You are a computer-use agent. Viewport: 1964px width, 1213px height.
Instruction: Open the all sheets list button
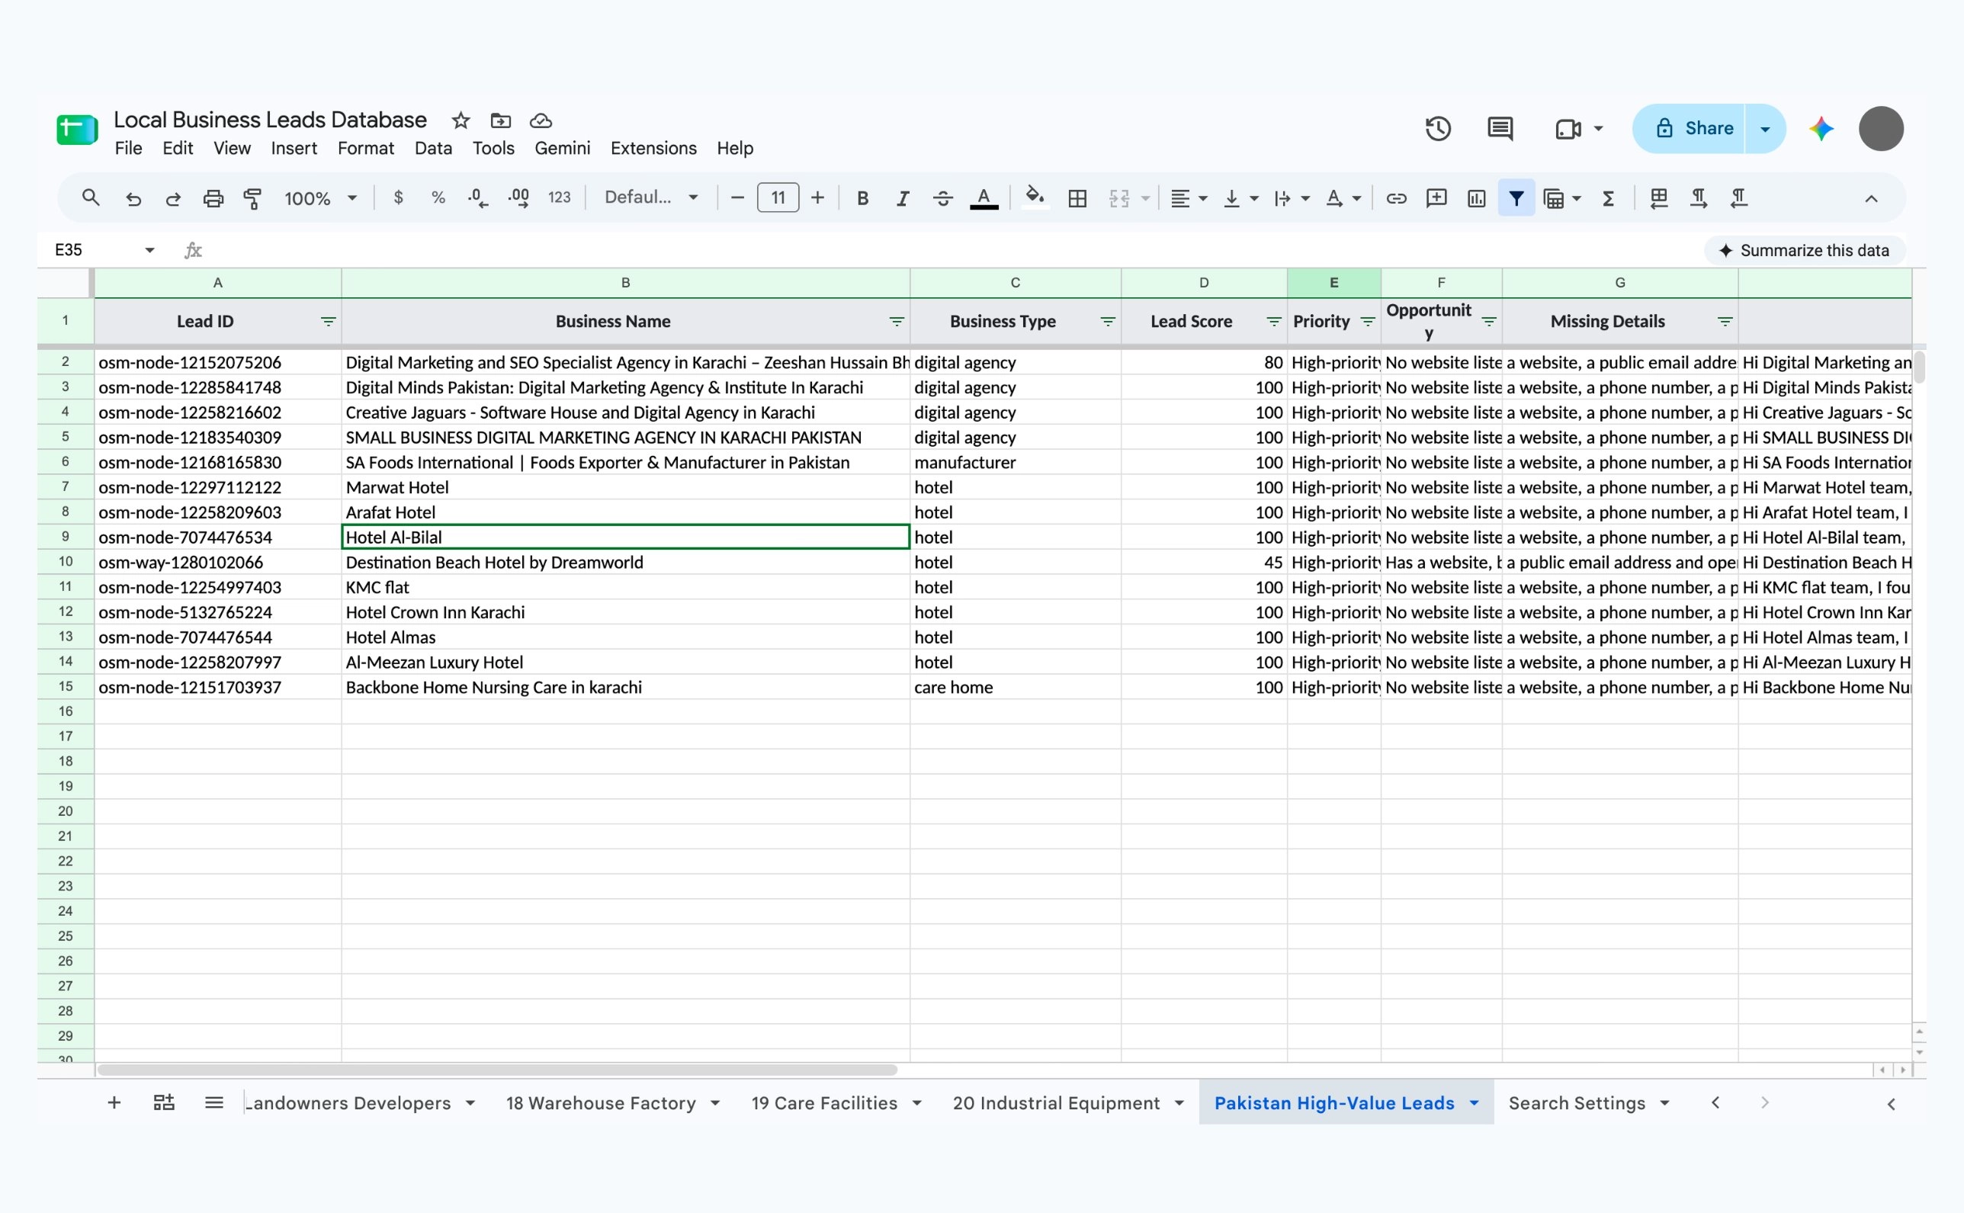point(213,1103)
